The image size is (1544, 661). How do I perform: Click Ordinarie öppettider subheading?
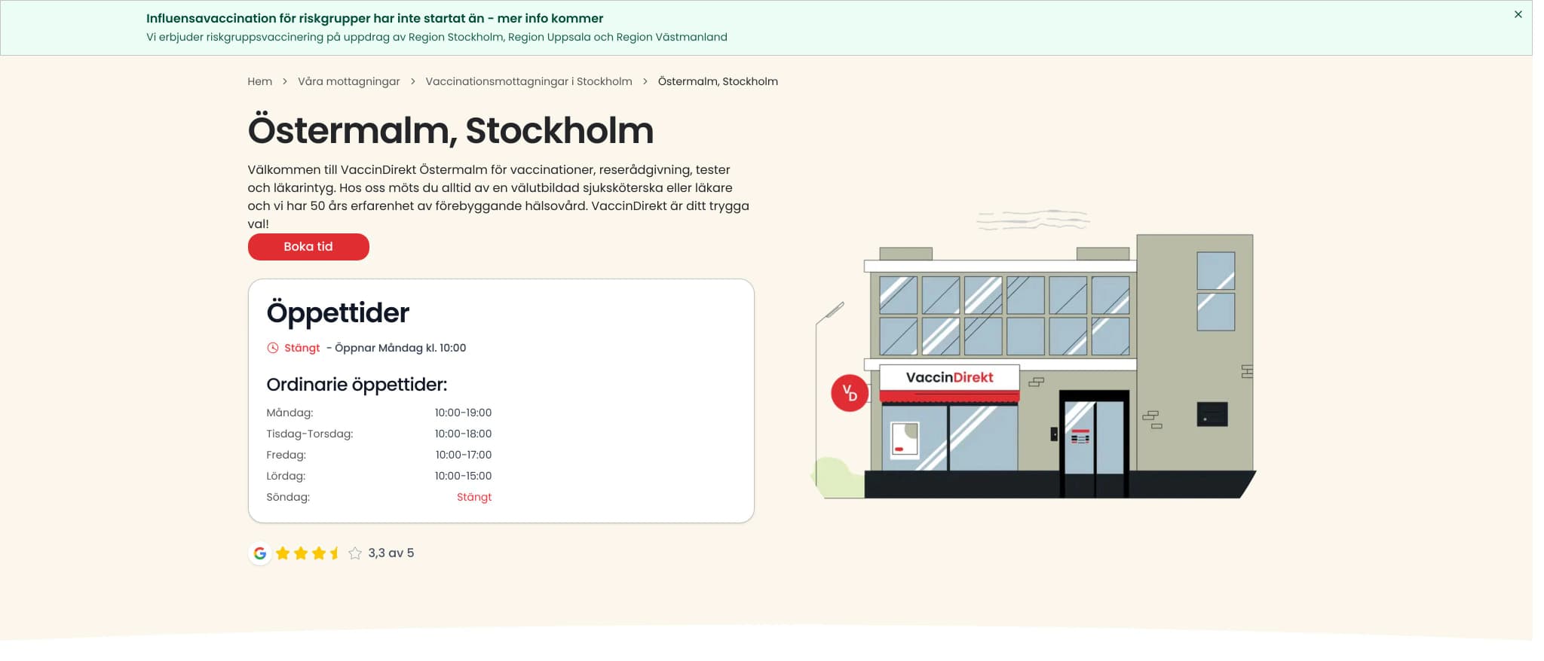[357, 385]
